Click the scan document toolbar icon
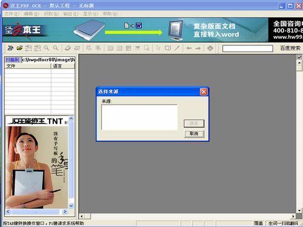Image resolution: width=303 pixels, height=227 pixels. 10,48
